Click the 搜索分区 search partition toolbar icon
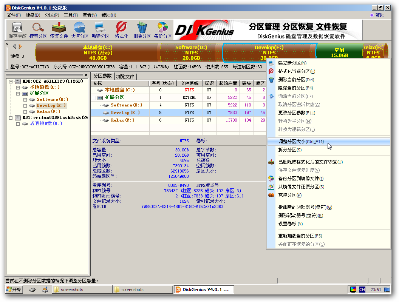399x302 pixels. tap(38, 28)
